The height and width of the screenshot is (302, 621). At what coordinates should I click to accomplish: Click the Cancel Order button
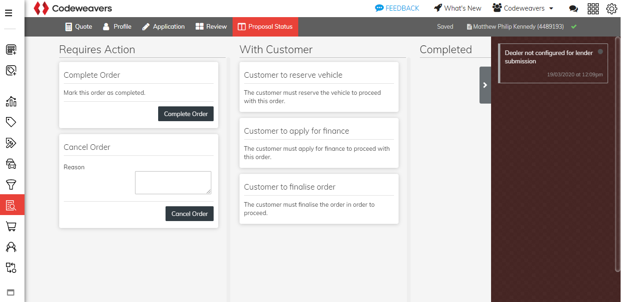[190, 214]
